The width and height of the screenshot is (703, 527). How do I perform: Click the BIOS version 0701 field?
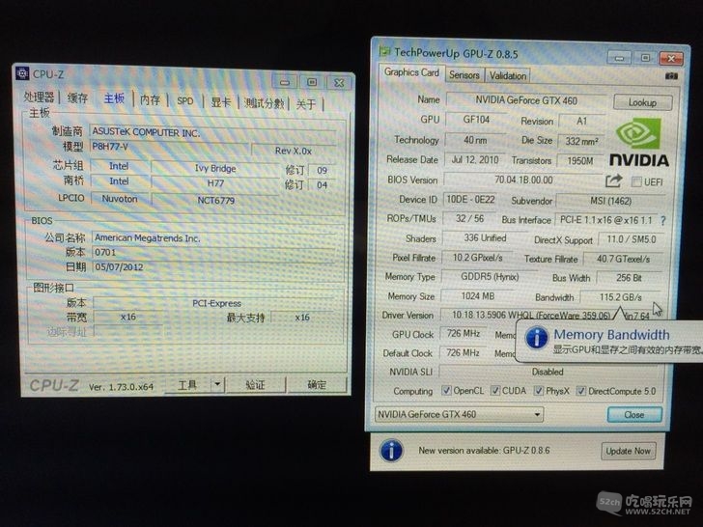click(x=213, y=252)
